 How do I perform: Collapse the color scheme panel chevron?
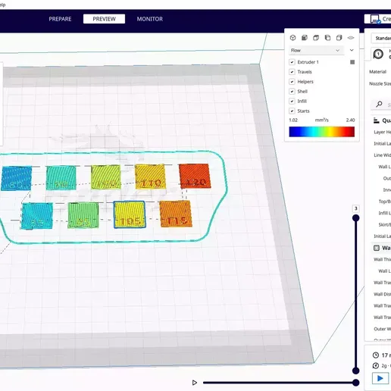coord(352,50)
